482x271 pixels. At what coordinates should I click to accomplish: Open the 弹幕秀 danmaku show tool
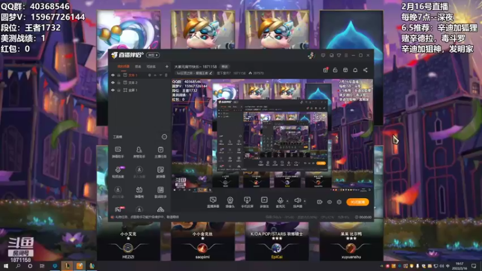point(139,192)
